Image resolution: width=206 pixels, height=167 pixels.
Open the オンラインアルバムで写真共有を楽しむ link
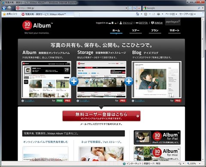[46, 142]
